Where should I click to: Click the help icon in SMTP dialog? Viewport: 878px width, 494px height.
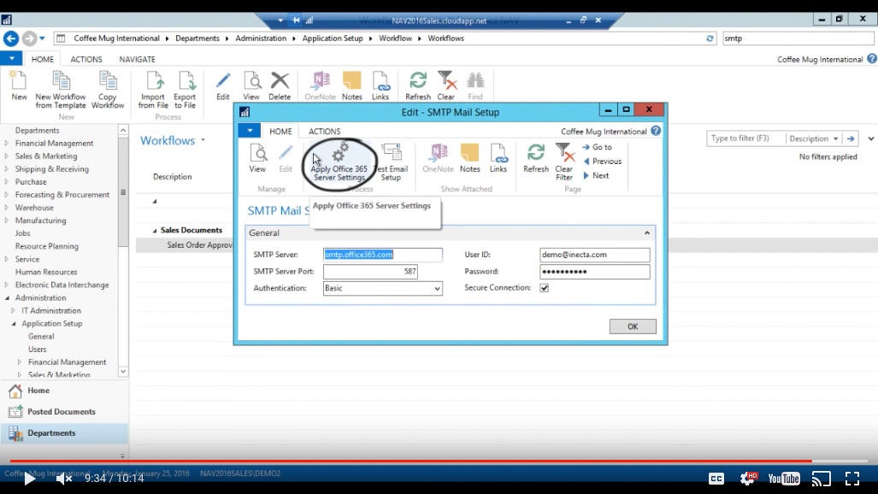click(656, 131)
